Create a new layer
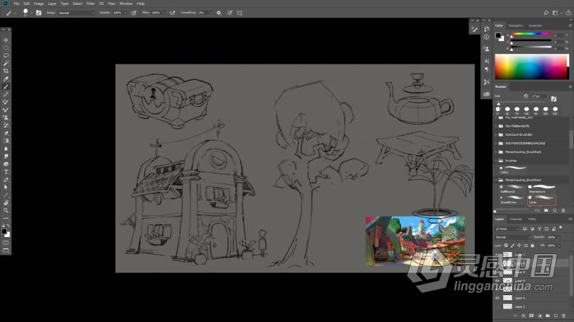Viewport: 574px width, 322px height. [x=556, y=316]
